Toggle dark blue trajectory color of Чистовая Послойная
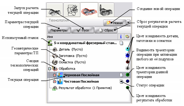 [x=127, y=81]
